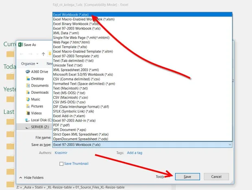Select XPS Document (*.xps)
Image resolution: width=252 pixels, height=190 pixels.
pyautogui.click(x=142, y=130)
